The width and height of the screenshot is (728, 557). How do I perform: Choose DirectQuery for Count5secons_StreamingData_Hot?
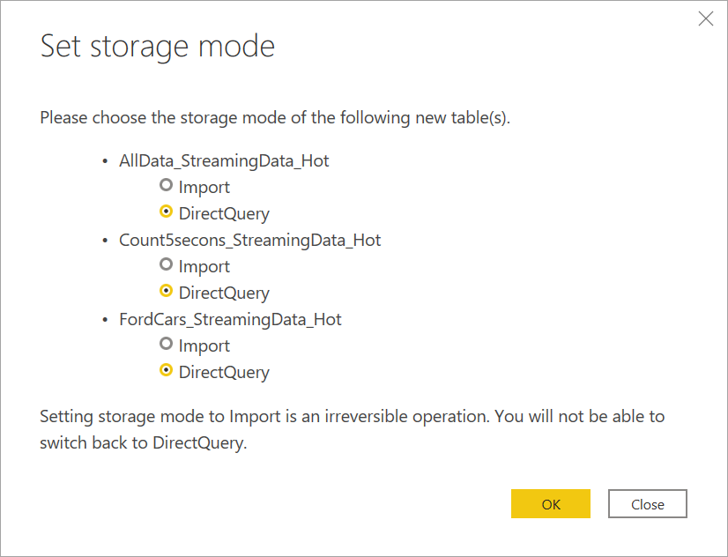167,292
